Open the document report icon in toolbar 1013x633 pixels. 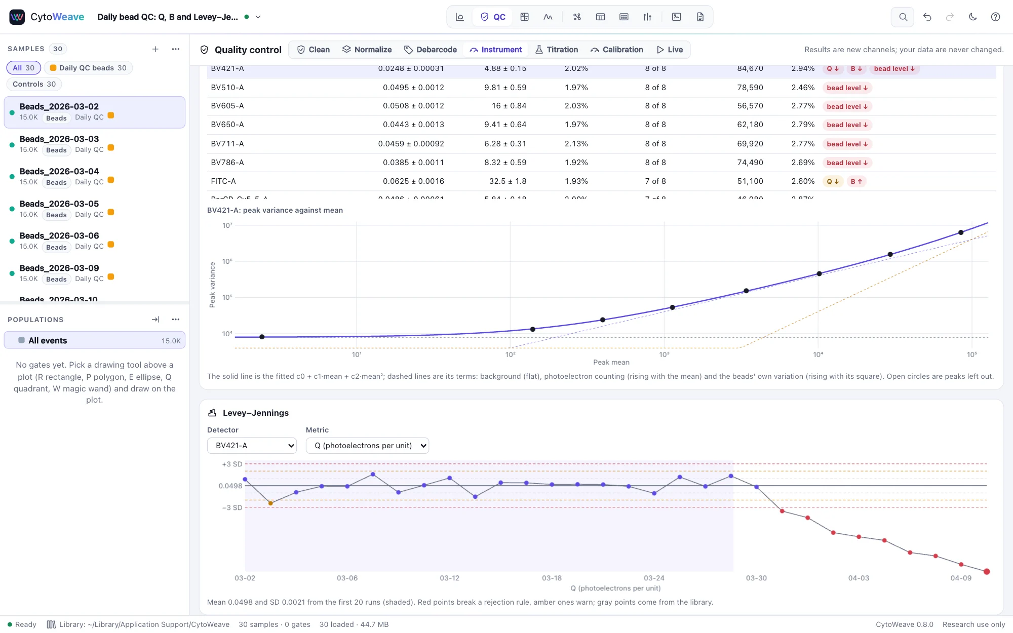[x=700, y=17]
